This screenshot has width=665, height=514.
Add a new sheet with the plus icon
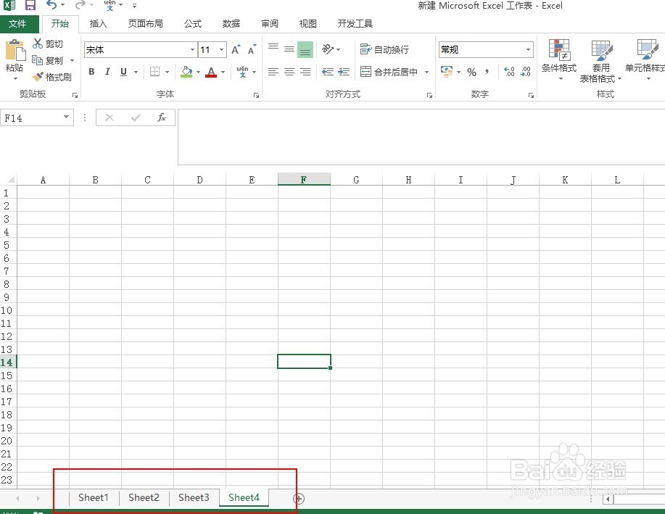299,498
